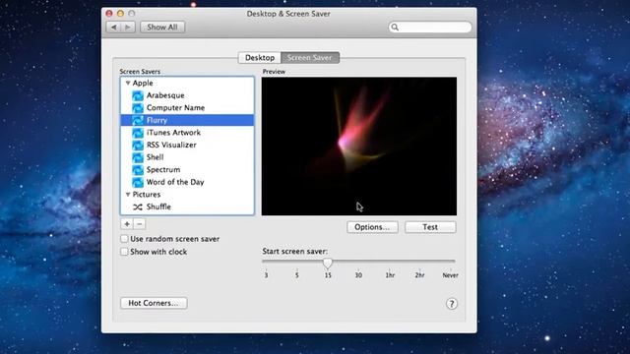Collapse the Apple group triangle
The image size is (630, 354).
[x=127, y=83]
